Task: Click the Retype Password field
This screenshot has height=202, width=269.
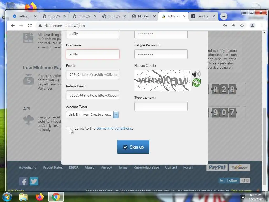Action: coord(161,54)
